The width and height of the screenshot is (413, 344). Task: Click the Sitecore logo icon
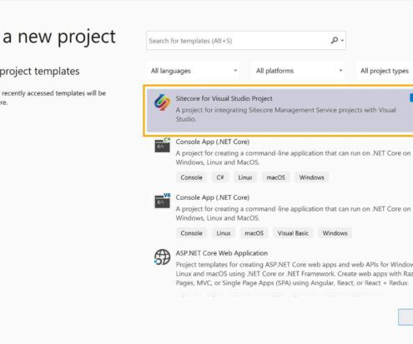click(x=162, y=102)
